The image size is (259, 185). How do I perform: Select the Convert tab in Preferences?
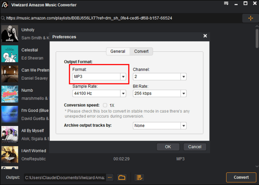[x=141, y=51]
